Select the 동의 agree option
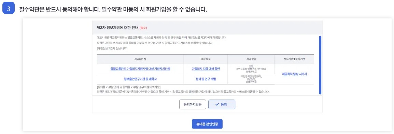 point(222,104)
